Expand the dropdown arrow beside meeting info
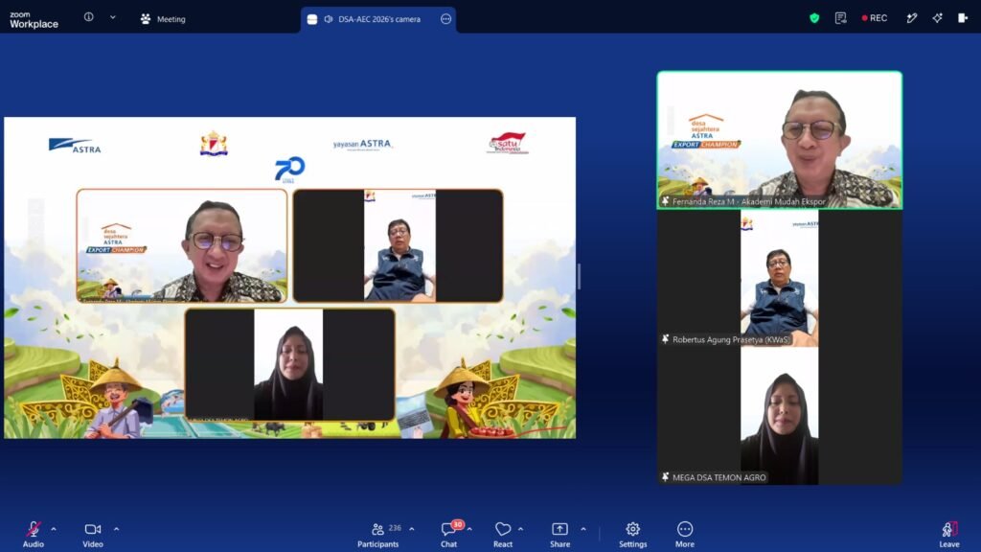Viewport: 981px width, 552px height. click(113, 17)
